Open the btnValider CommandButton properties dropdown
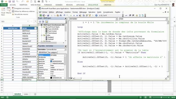 pyautogui.click(x=65, y=50)
